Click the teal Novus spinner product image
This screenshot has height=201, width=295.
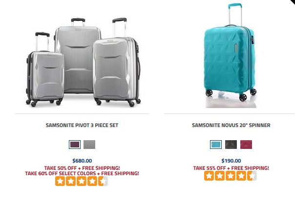230,55
